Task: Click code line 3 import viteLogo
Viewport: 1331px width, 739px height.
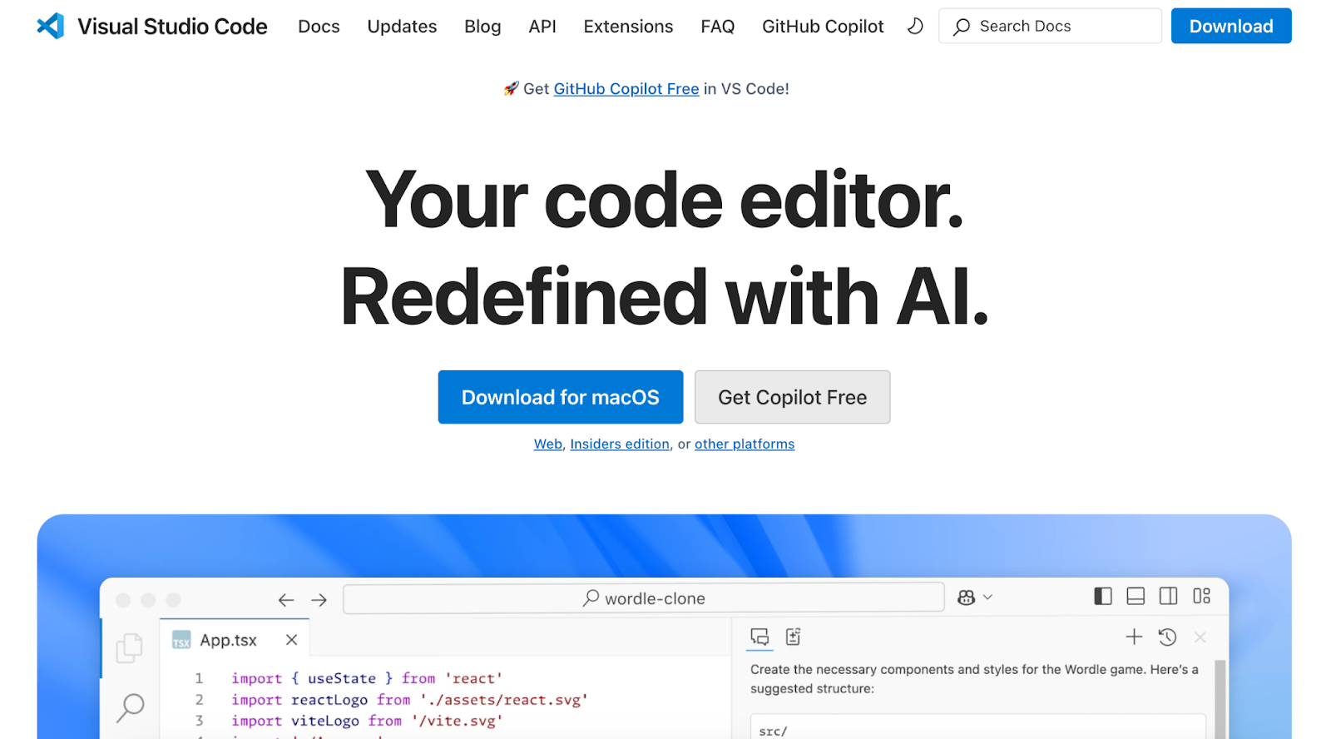Action: (x=367, y=721)
